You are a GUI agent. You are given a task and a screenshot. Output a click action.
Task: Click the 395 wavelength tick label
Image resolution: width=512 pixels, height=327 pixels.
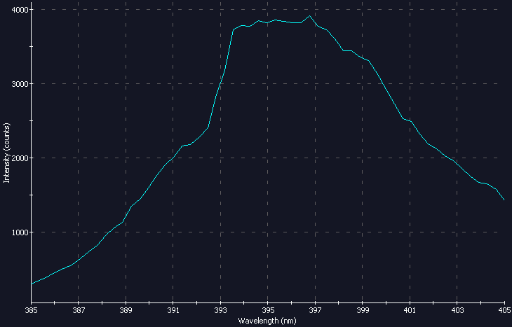coord(268,309)
